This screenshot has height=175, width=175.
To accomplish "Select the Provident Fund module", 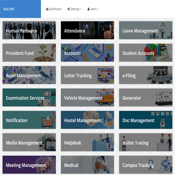I will pyautogui.click(x=29, y=52).
